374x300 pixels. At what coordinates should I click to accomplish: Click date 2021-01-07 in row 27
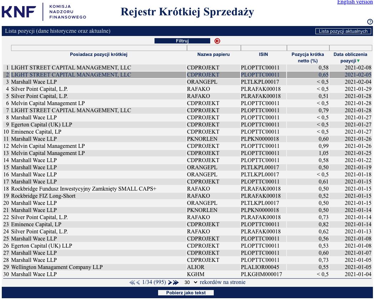(x=358, y=253)
